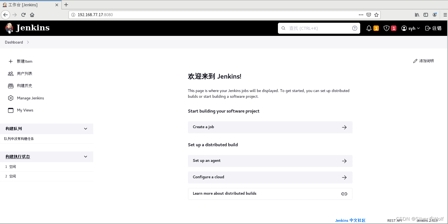Open Learn more about distributed builds
The image size is (448, 224).
[x=270, y=194]
